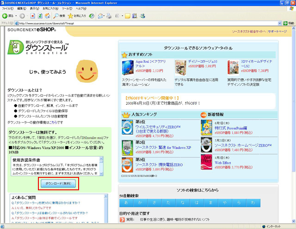
Task: Click the URL address input field
Action: click(x=146, y=23)
